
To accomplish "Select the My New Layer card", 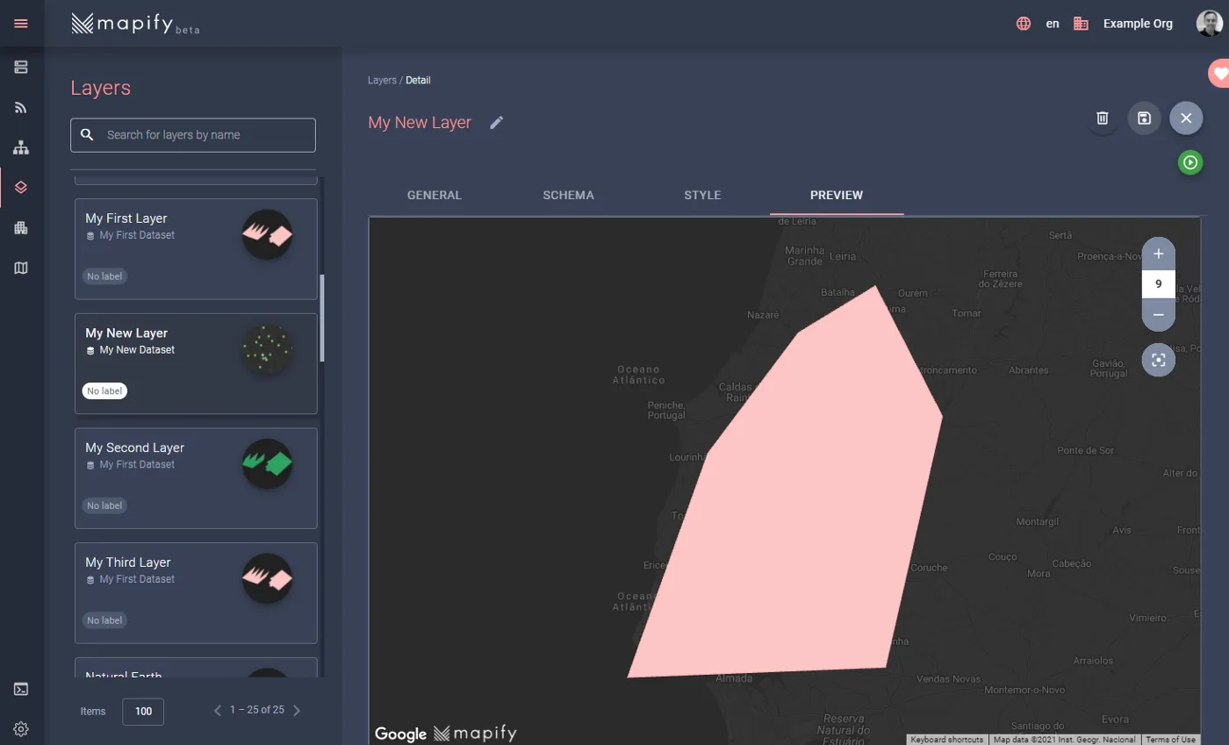I will 196,363.
